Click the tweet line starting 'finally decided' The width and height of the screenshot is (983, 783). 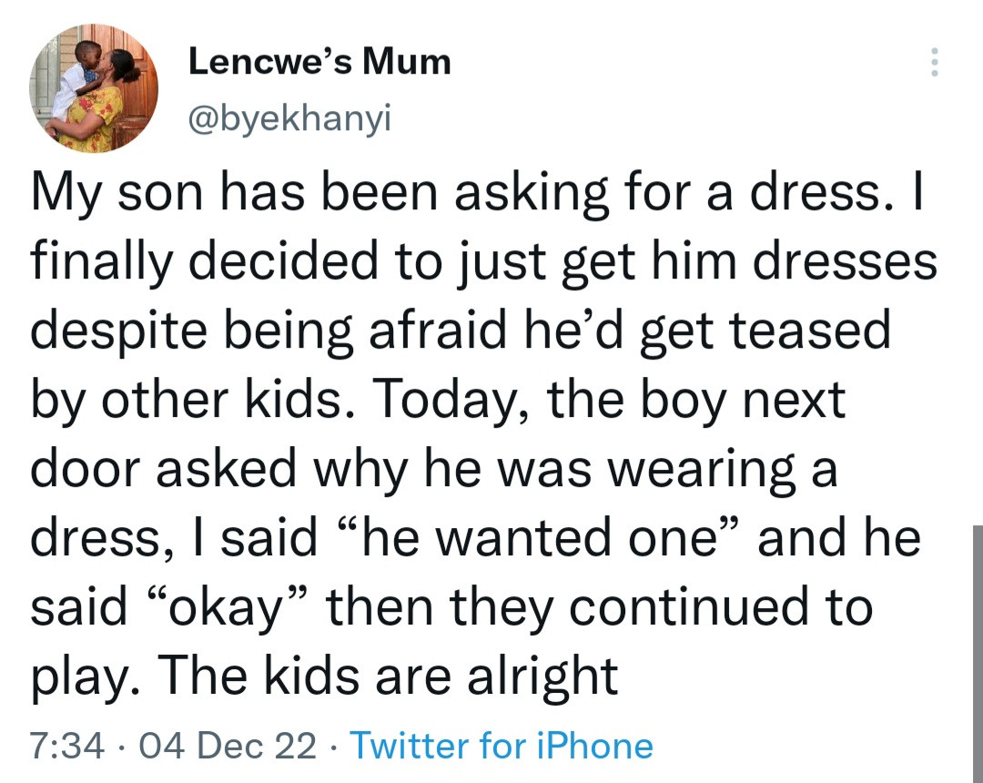click(483, 263)
